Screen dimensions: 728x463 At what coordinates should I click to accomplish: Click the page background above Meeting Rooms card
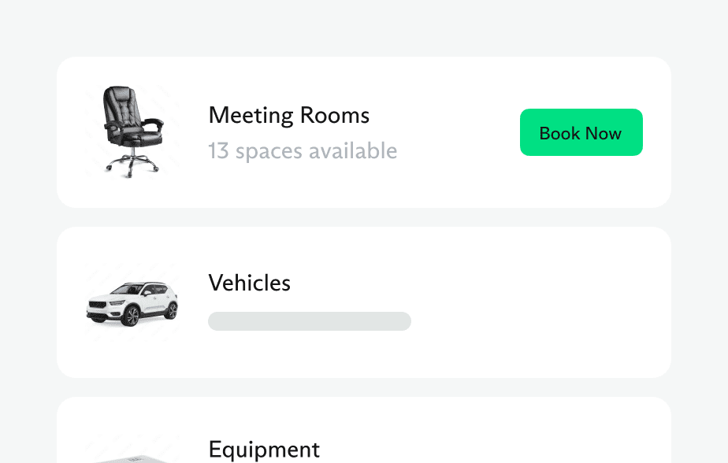click(364, 28)
